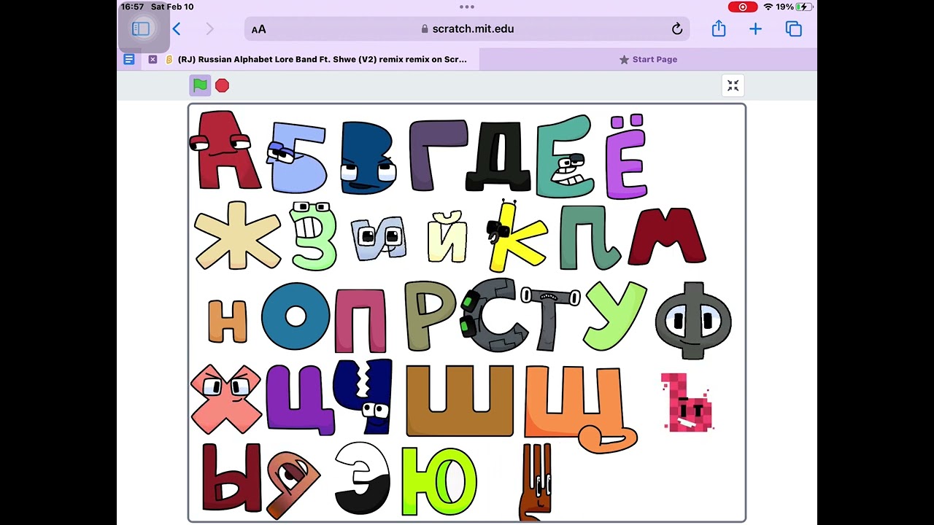
Task: Switch to the Start Page tab
Action: (x=648, y=60)
